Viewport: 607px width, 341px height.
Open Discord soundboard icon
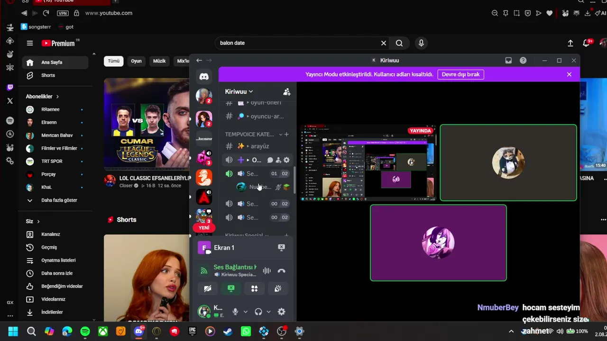pyautogui.click(x=278, y=288)
